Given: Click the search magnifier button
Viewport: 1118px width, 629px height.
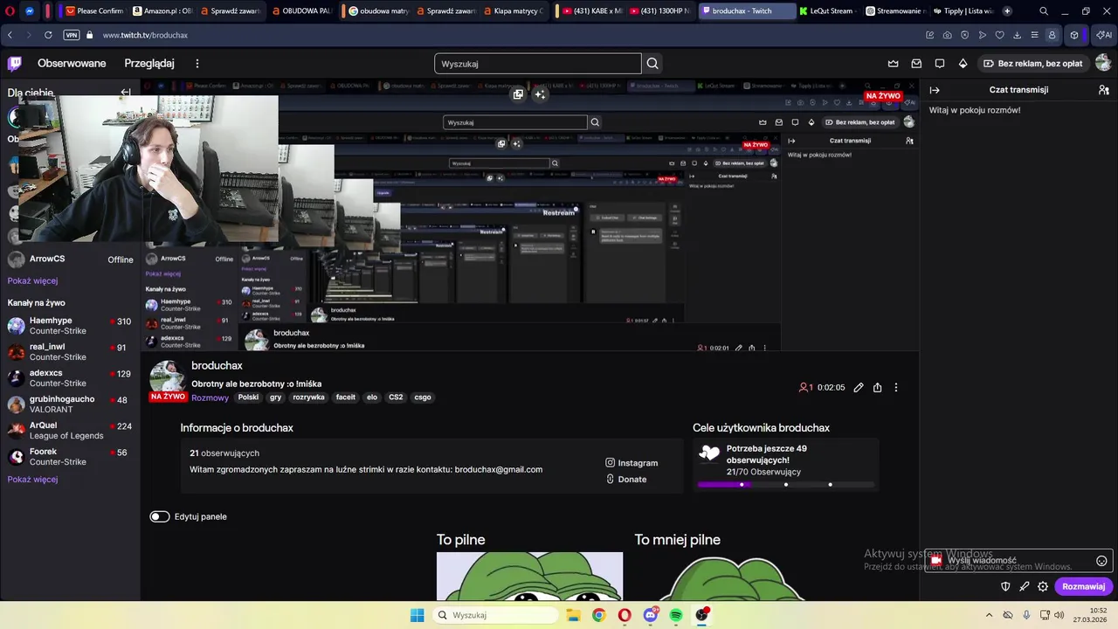Looking at the screenshot, I should coord(652,64).
